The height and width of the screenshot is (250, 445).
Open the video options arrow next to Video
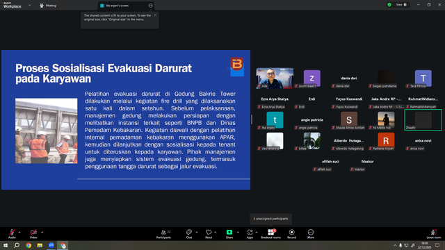click(x=42, y=232)
